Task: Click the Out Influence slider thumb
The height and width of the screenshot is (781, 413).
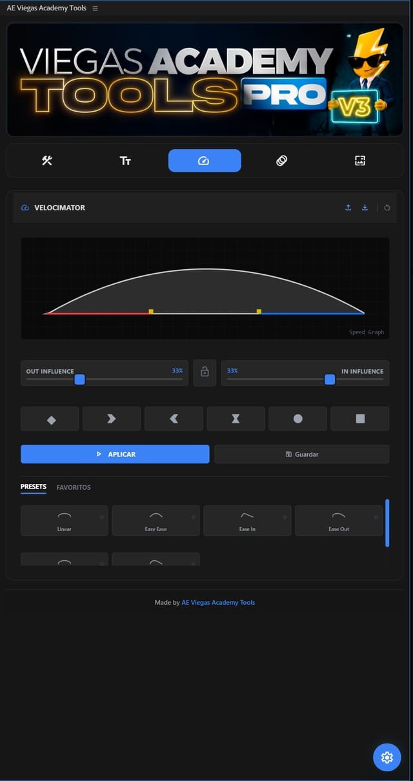Action: tap(79, 380)
